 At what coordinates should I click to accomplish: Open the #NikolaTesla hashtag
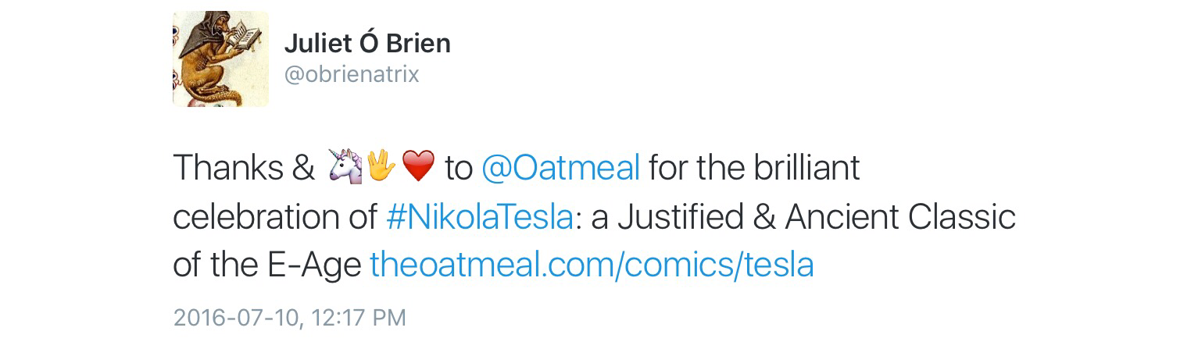[479, 217]
